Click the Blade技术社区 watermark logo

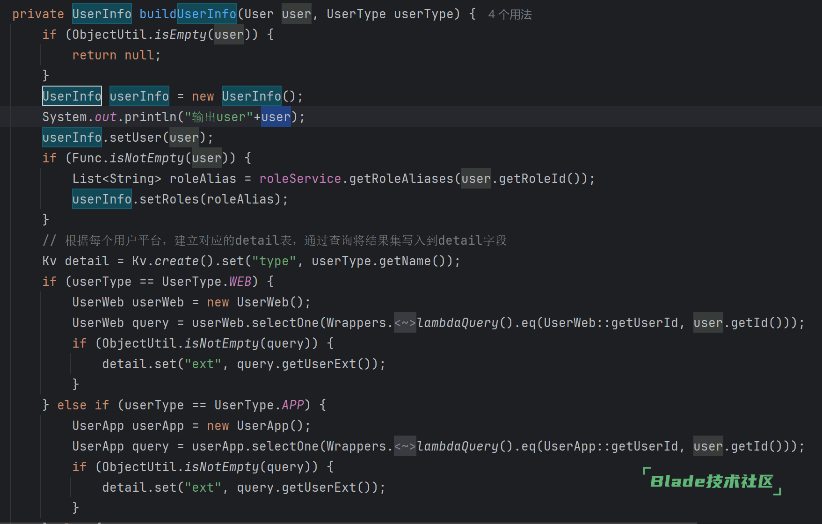pyautogui.click(x=712, y=481)
